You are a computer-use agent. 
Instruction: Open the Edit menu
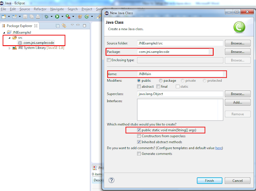(12, 9)
